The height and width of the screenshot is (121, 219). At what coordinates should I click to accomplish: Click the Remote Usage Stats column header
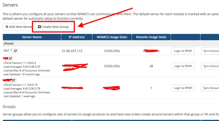tap(151, 37)
